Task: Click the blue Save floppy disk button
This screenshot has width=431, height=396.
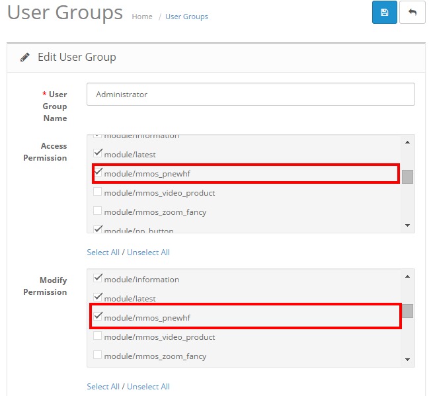Action: (384, 13)
